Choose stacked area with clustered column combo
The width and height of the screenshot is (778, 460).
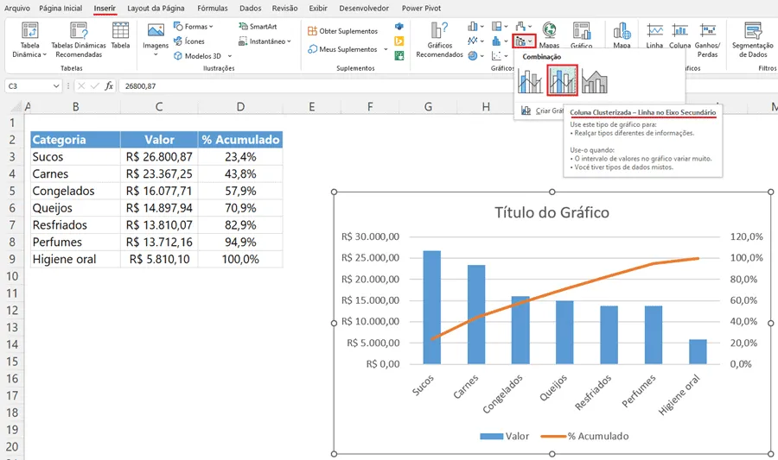(595, 81)
